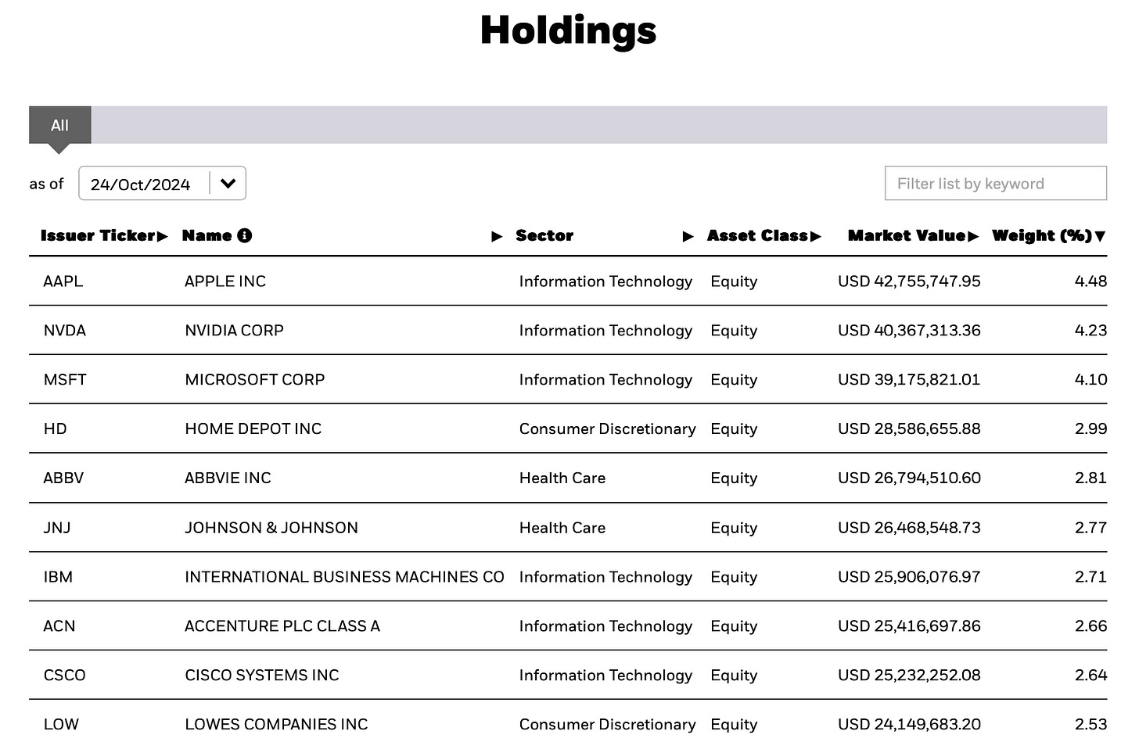
Task: Click the ACN ticker cell
Action: pos(59,626)
